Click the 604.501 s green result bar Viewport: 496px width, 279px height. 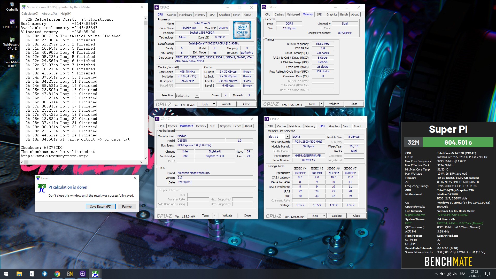coord(458,142)
